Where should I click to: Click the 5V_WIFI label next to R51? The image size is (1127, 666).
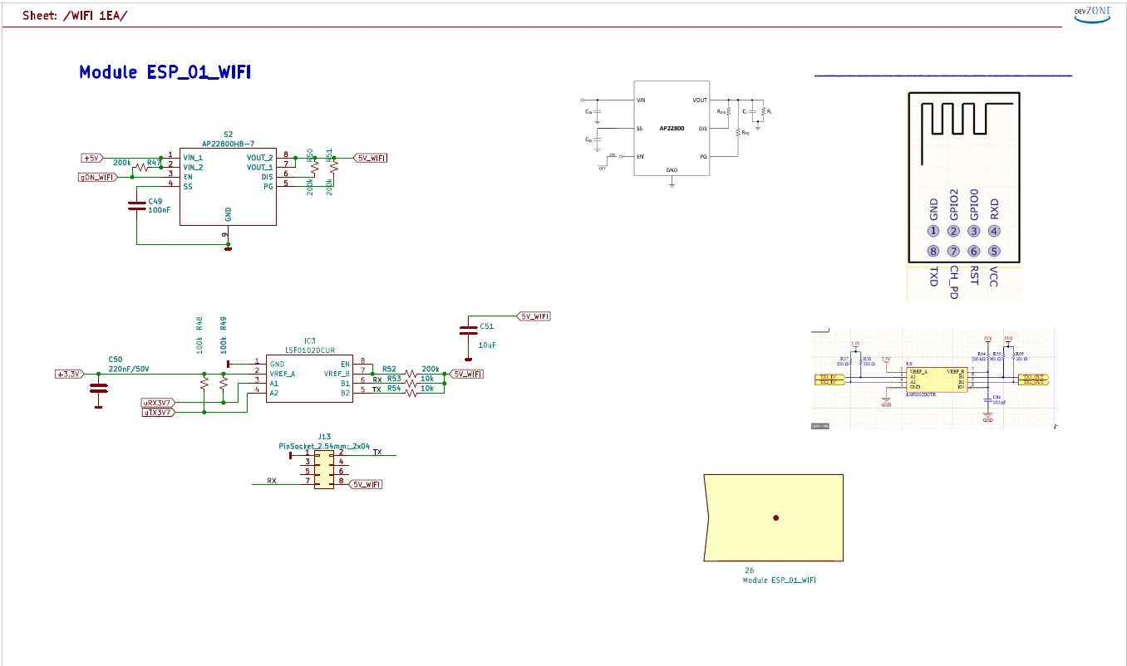[371, 157]
